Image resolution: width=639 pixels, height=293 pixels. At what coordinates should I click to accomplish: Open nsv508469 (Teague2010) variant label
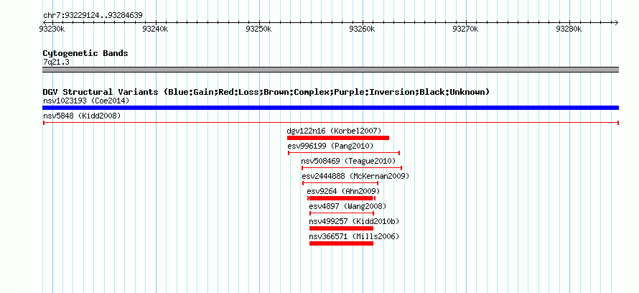click(348, 161)
